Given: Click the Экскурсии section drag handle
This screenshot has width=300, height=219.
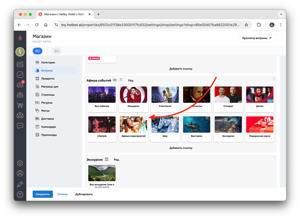Looking at the screenshot, I should click(x=274, y=158).
